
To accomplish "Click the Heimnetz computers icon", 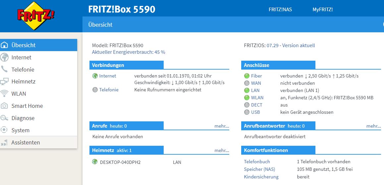I will (4, 82).
